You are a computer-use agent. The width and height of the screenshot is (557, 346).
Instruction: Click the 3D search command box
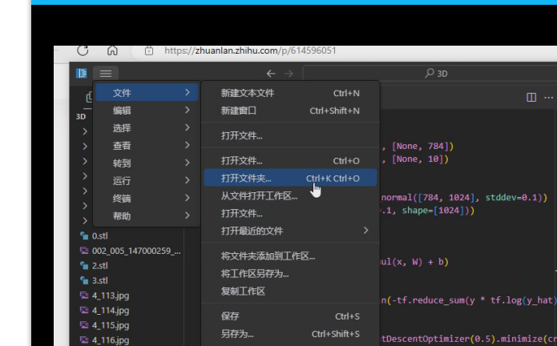pos(430,74)
